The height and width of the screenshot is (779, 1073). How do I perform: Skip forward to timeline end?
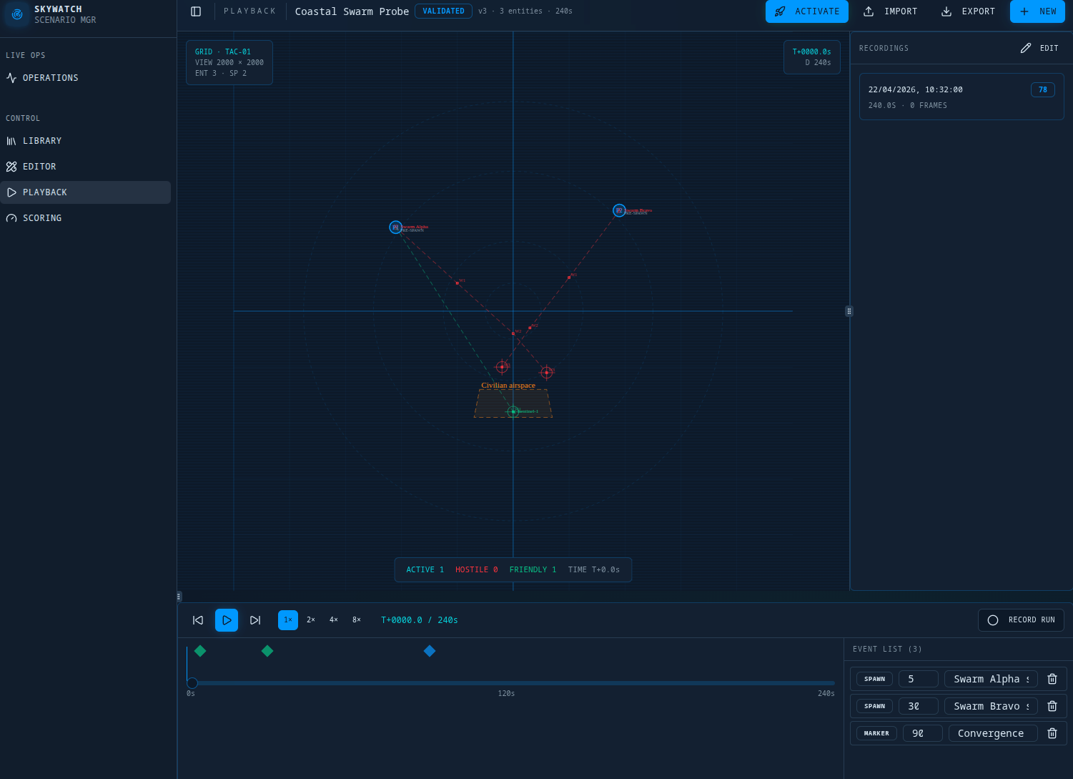coord(255,620)
